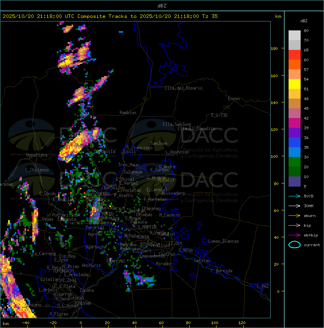Screen dimensions: 324x328
Task: Click the '50YD' legend label
Action: click(x=308, y=196)
